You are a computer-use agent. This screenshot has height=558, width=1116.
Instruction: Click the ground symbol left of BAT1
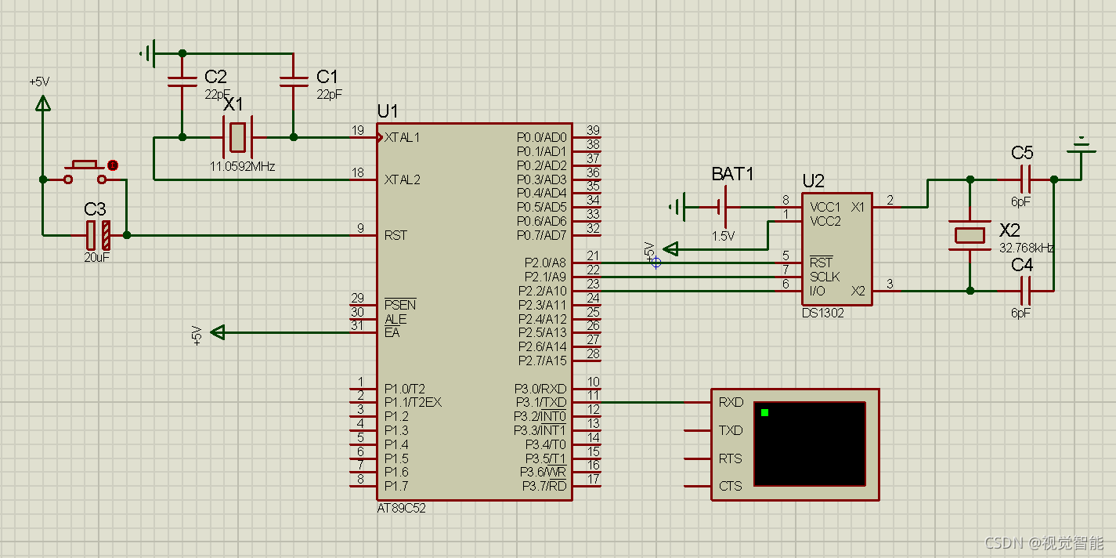[676, 207]
